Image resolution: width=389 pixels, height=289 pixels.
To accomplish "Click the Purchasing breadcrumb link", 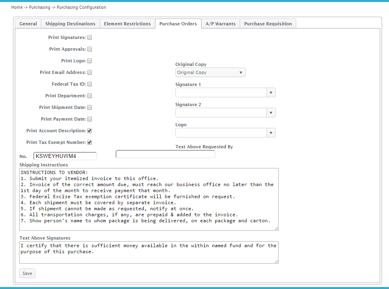I will [40, 8].
